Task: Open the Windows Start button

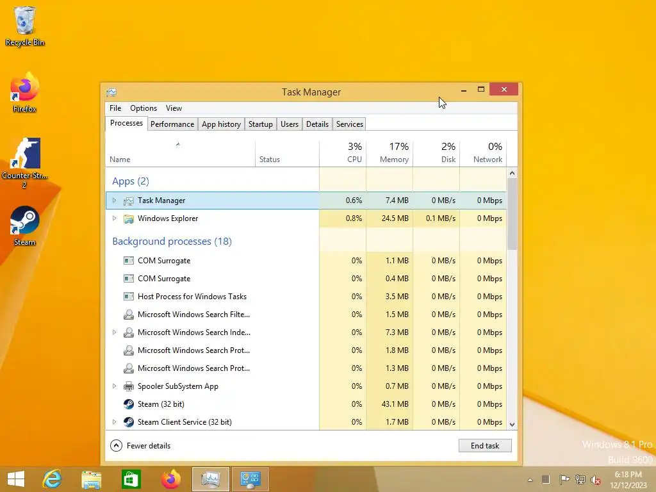Action: pyautogui.click(x=16, y=479)
